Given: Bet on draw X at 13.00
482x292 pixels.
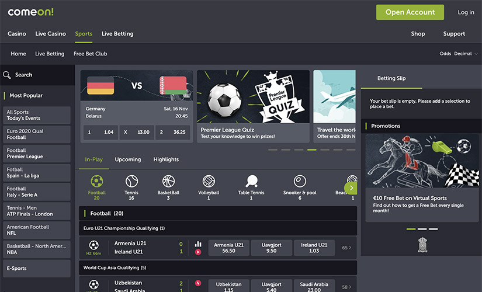Looking at the screenshot, I should [137, 132].
